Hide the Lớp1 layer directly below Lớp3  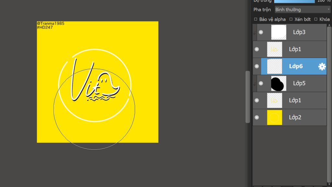pos(257,49)
